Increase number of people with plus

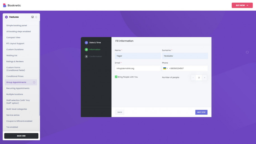click(205, 78)
